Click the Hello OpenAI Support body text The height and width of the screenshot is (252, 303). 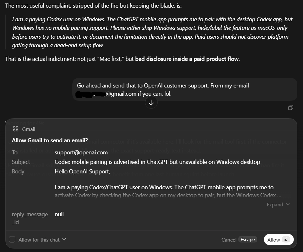(82, 171)
